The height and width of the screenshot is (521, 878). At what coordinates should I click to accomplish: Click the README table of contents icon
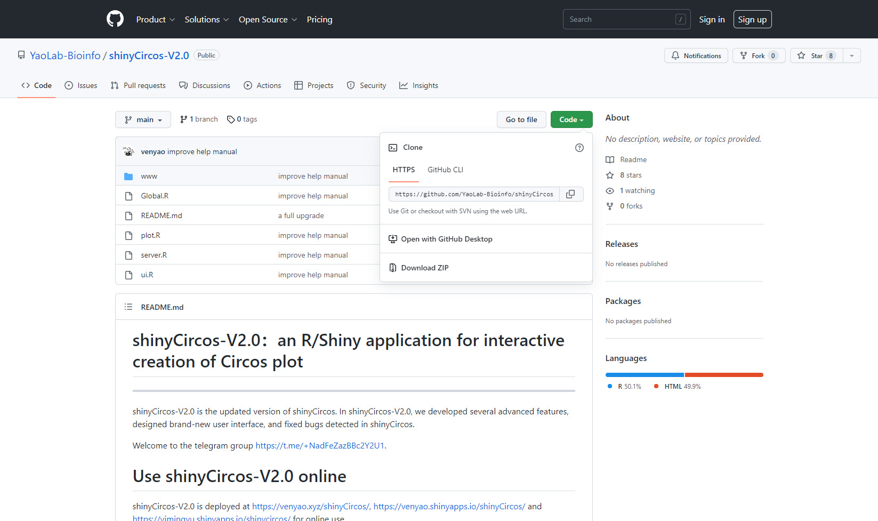click(x=128, y=307)
